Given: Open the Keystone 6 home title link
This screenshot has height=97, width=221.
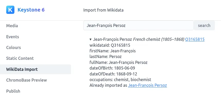Looking at the screenshot, I should 31,10.
